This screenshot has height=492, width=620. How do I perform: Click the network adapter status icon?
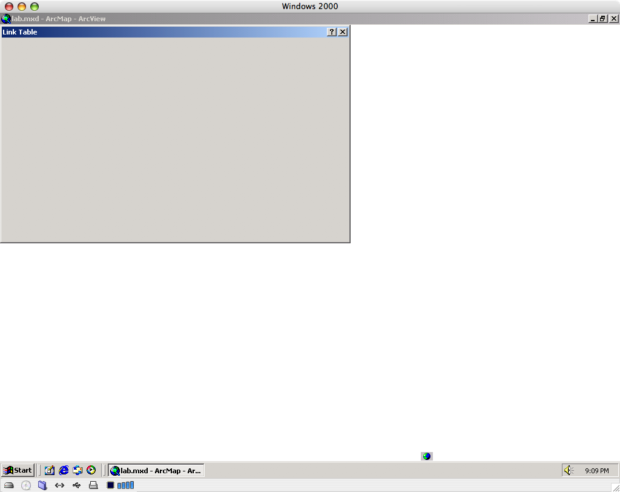click(x=59, y=485)
